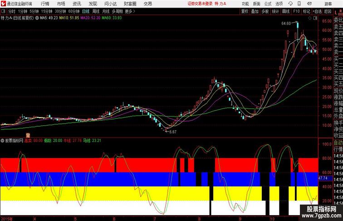The image size is (343, 221).
Task: Click the 自动 button in right panel
Action: (338, 143)
